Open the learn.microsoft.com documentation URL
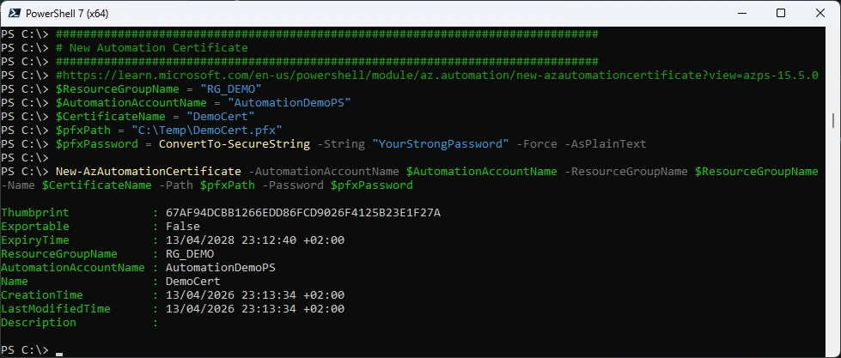841x358 pixels. (447, 75)
